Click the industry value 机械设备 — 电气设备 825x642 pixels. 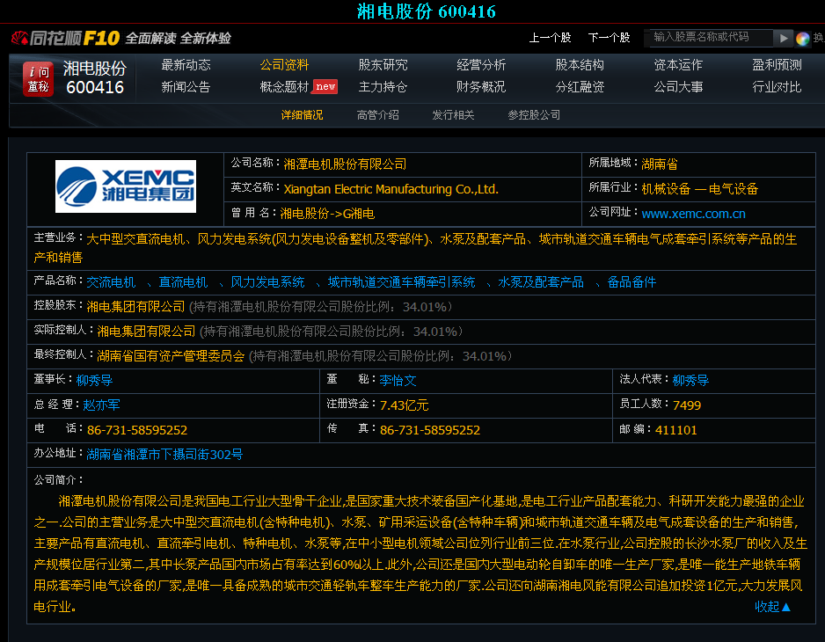pyautogui.click(x=700, y=189)
